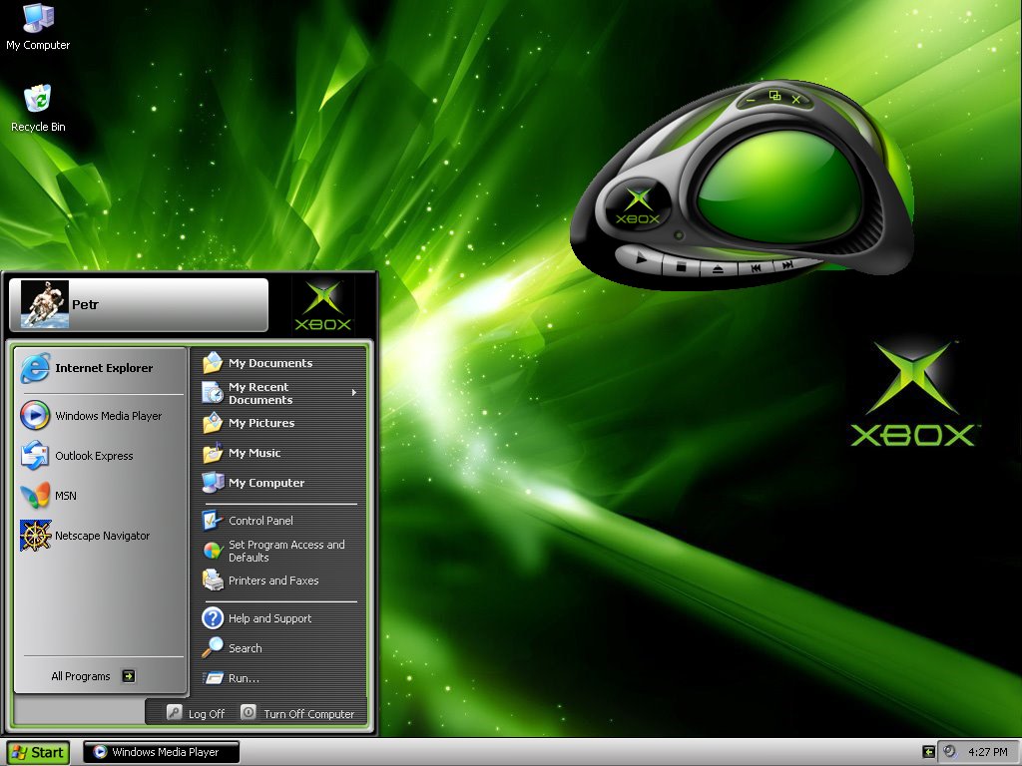Screen dimensions: 1022x766
Task: Open Windows Media Player from Start menu
Action: [x=101, y=416]
